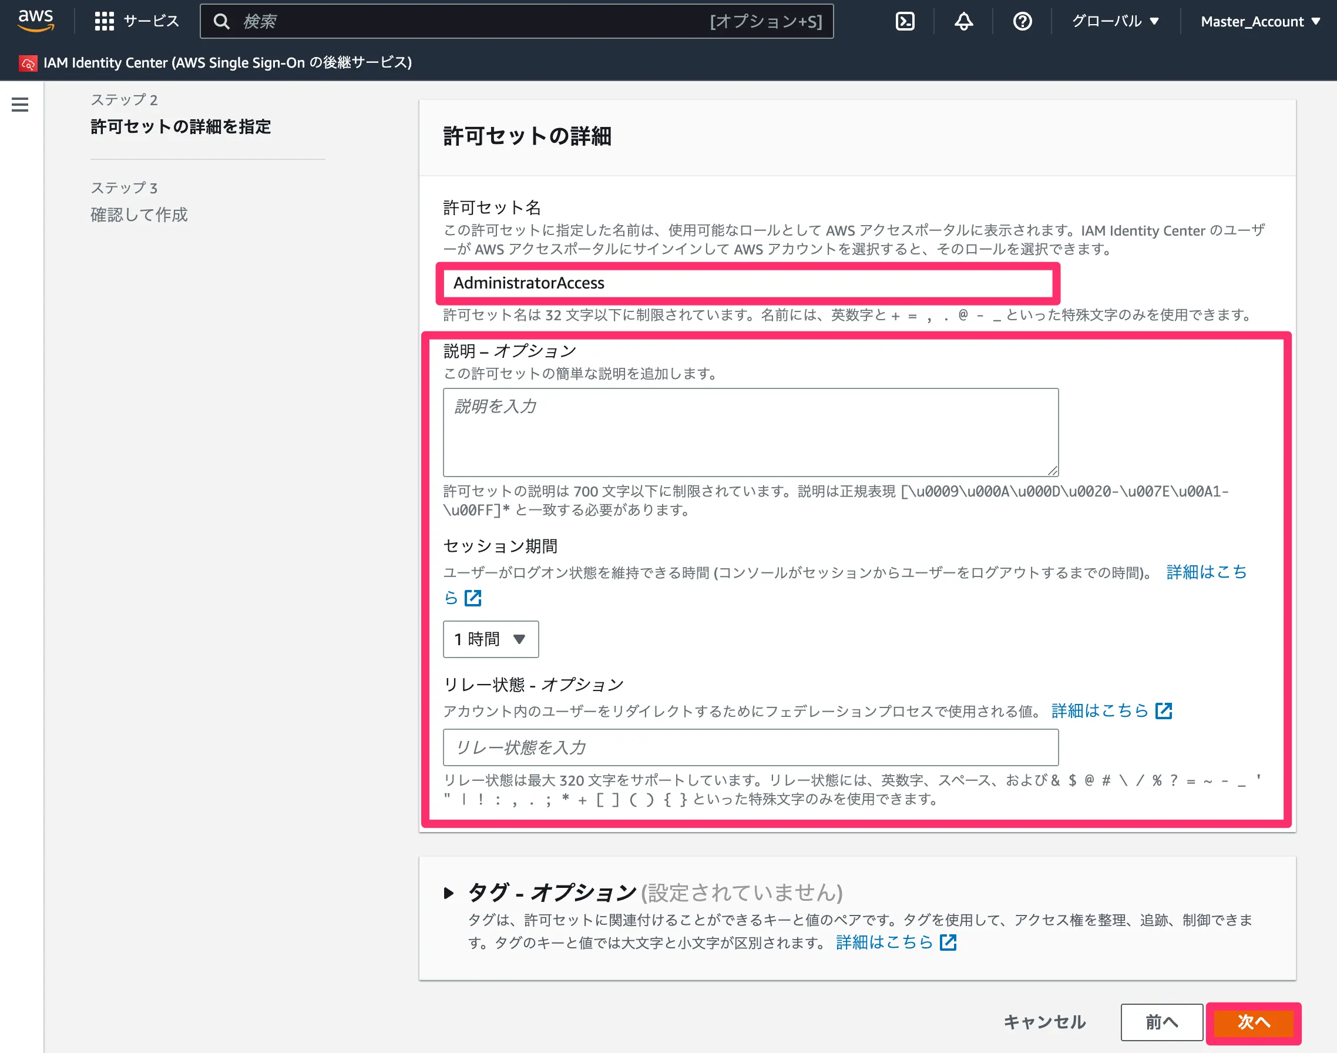Open the グローバル region dropdown
The height and width of the screenshot is (1053, 1337).
(1115, 22)
